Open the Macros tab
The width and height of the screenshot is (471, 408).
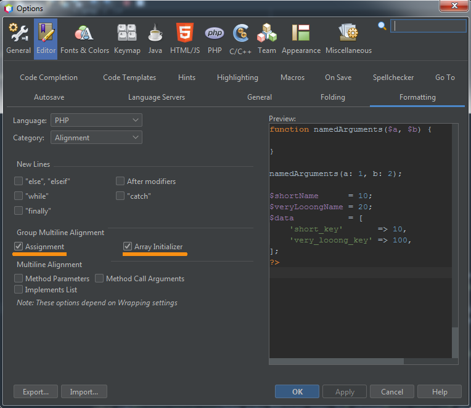pos(292,78)
